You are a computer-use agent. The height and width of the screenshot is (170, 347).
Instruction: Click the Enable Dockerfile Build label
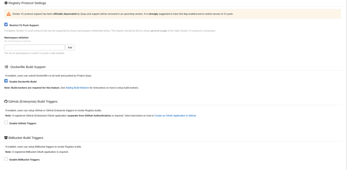(23, 82)
